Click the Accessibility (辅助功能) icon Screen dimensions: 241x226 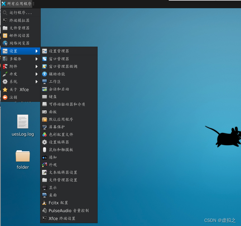tap(45, 74)
